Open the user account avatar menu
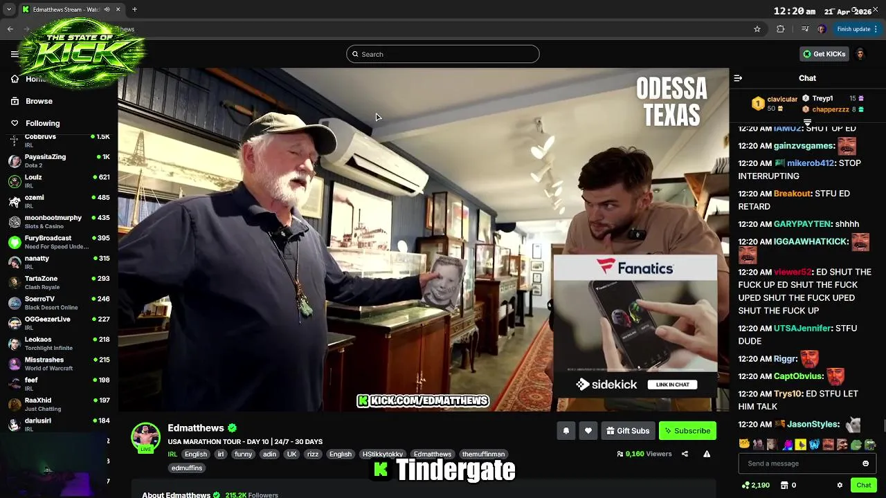 (x=860, y=54)
